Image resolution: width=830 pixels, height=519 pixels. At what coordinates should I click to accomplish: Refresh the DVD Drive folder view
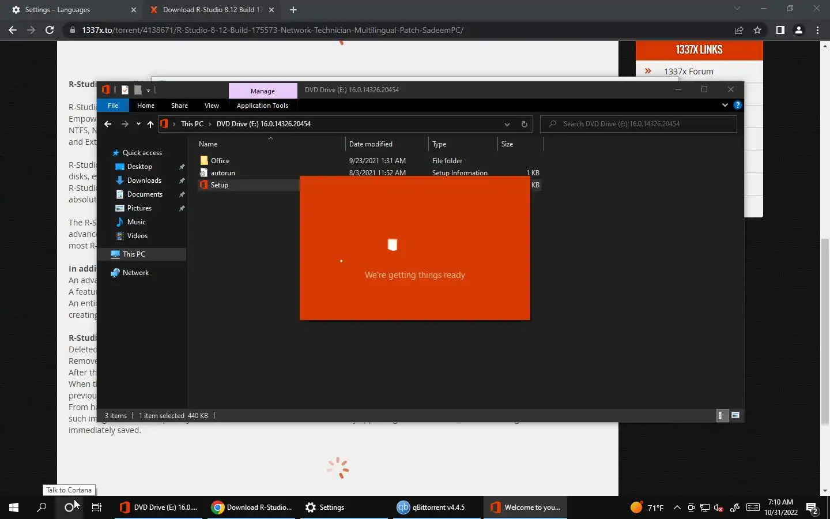524,124
